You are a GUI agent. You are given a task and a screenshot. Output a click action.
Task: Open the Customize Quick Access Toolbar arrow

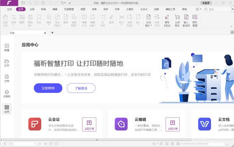coord(70,3)
